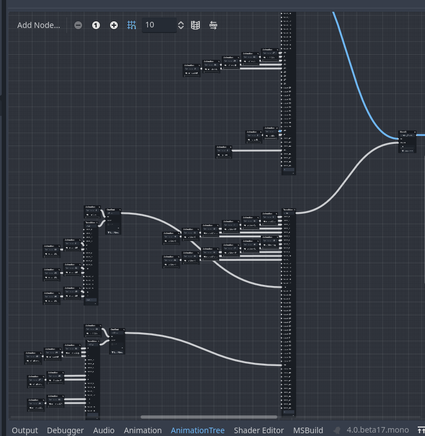Open the Animation bottom panel
Image resolution: width=425 pixels, height=436 pixels.
142,430
